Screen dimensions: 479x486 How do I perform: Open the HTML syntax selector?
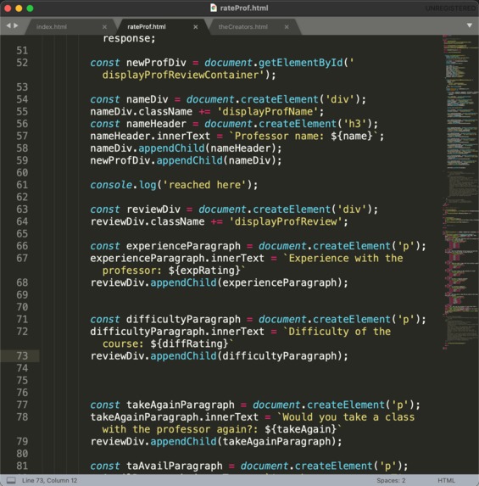446,480
